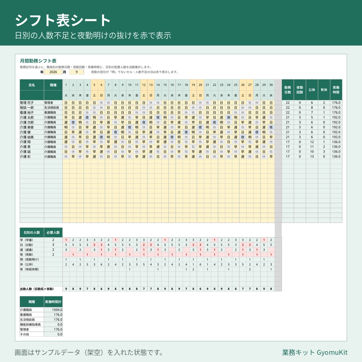Click the required count 3 for 日（日勤）
The image size is (362, 362).
coord(53,245)
